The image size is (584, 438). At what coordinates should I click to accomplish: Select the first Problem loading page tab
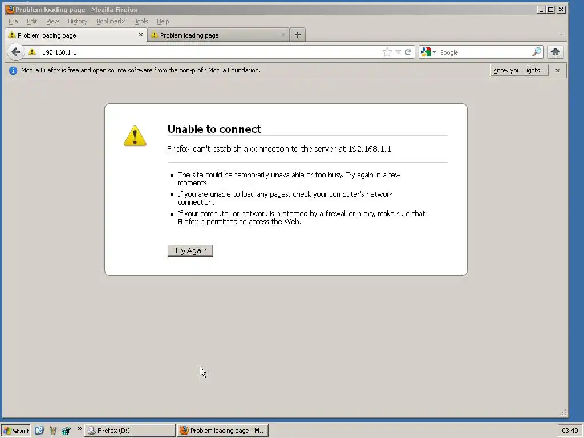click(x=76, y=35)
